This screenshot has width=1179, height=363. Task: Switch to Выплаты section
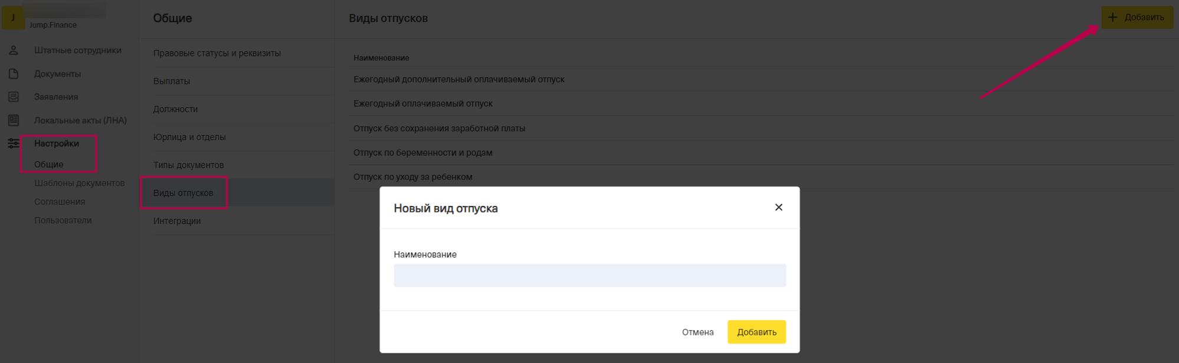172,81
